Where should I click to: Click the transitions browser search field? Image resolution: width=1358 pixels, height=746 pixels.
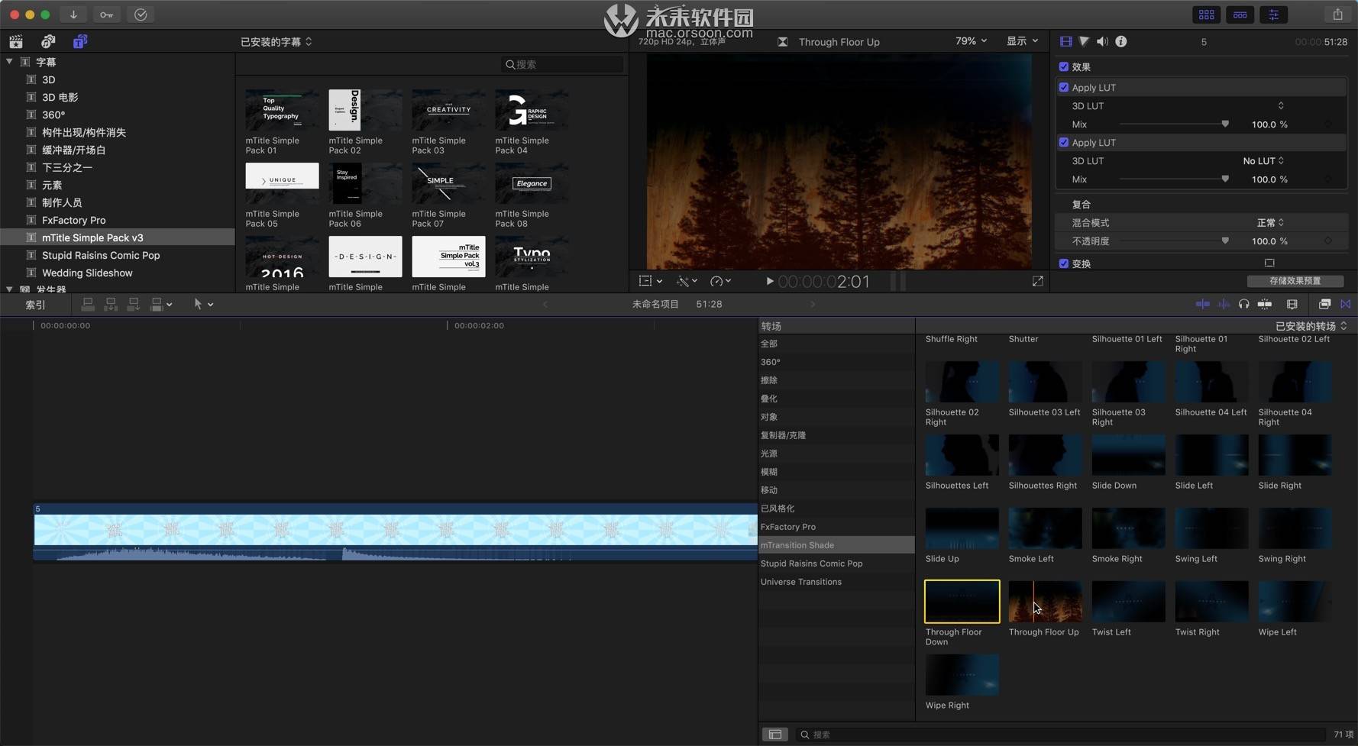tap(1062, 735)
